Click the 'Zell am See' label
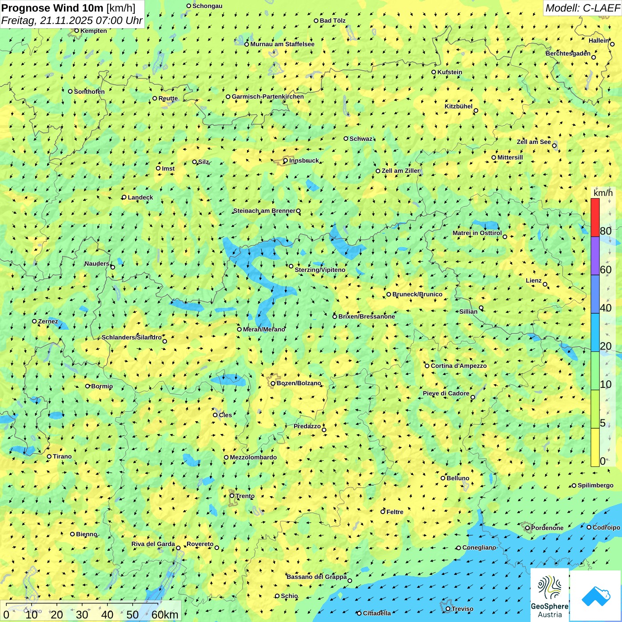The height and width of the screenshot is (622, 622). pos(534,142)
